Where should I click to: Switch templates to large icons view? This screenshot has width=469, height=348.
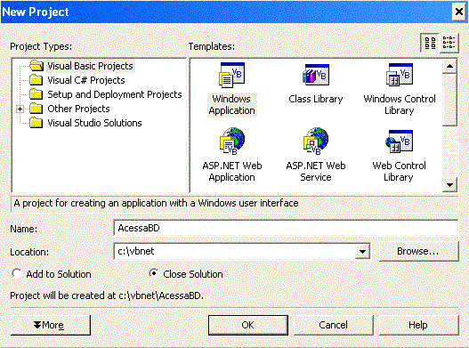pos(430,43)
